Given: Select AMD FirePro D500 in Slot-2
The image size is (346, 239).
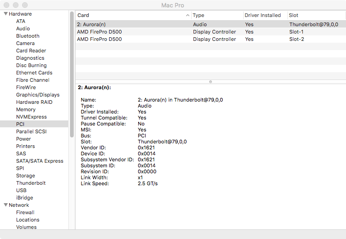Looking at the screenshot, I should (211, 39).
